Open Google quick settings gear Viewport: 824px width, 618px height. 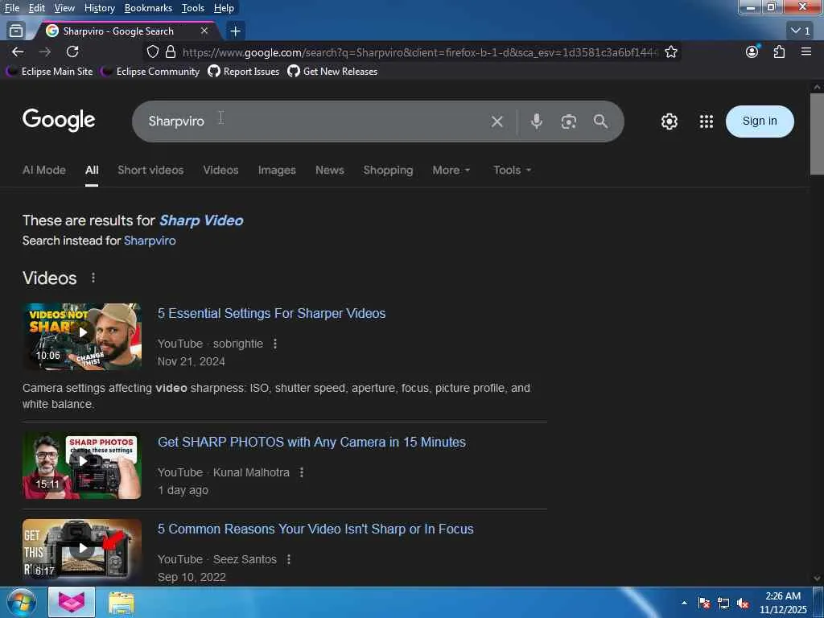pyautogui.click(x=669, y=122)
